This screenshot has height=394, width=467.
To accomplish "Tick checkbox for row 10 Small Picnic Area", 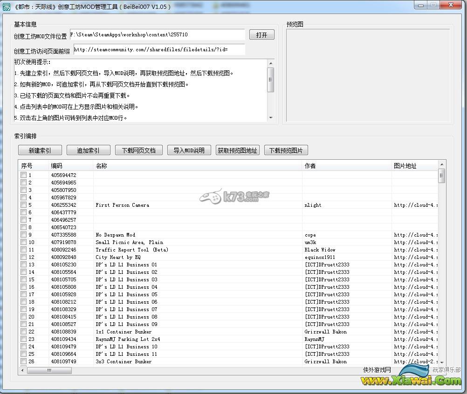I will tap(23, 242).
